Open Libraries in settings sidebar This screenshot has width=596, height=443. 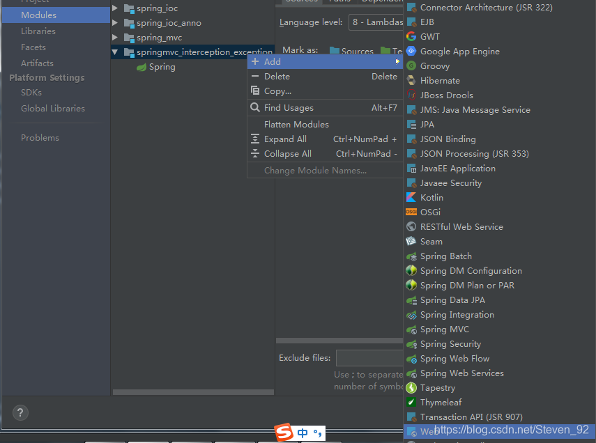(38, 31)
